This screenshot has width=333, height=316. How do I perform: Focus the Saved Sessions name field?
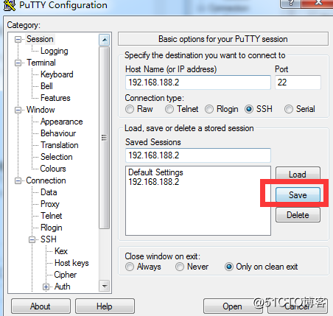point(198,155)
